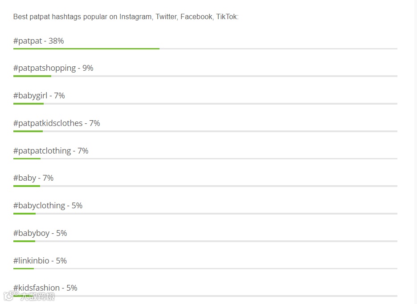Click the green bar under #baby
417x304 pixels.
(27, 186)
